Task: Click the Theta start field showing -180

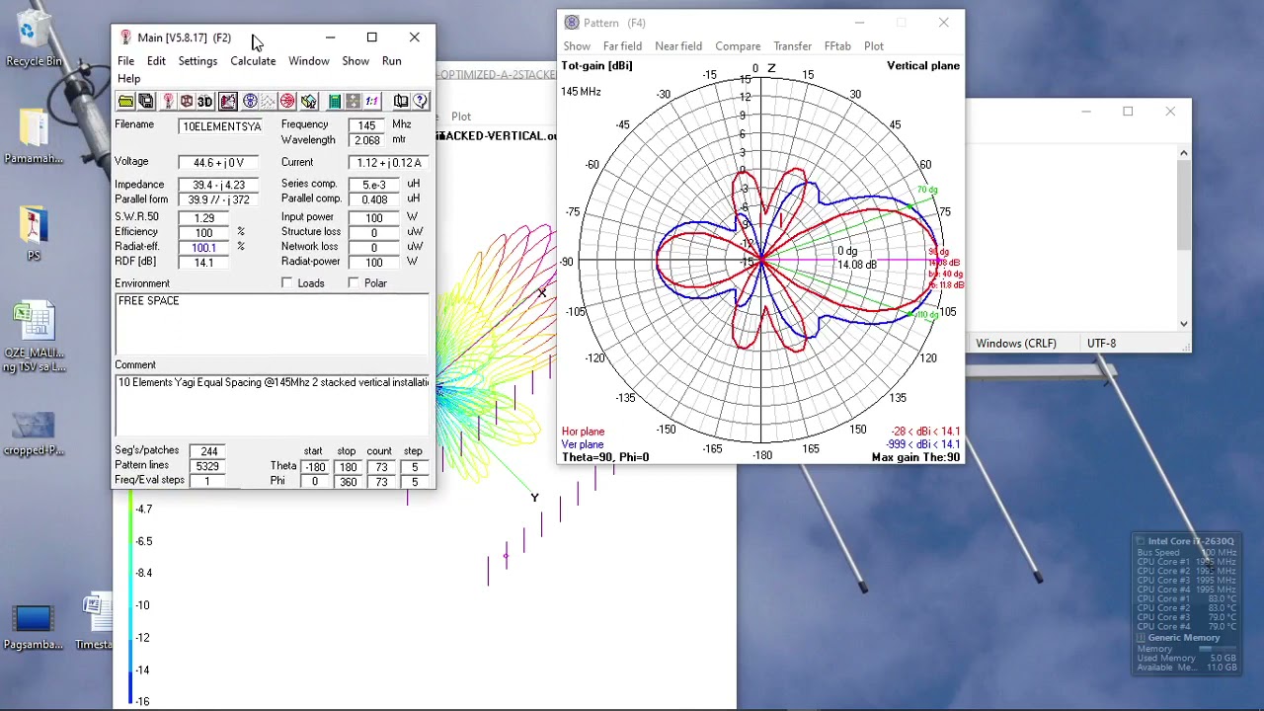Action: click(x=315, y=467)
